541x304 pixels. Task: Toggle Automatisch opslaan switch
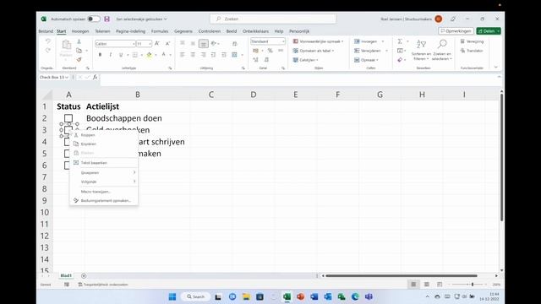pyautogui.click(x=93, y=19)
